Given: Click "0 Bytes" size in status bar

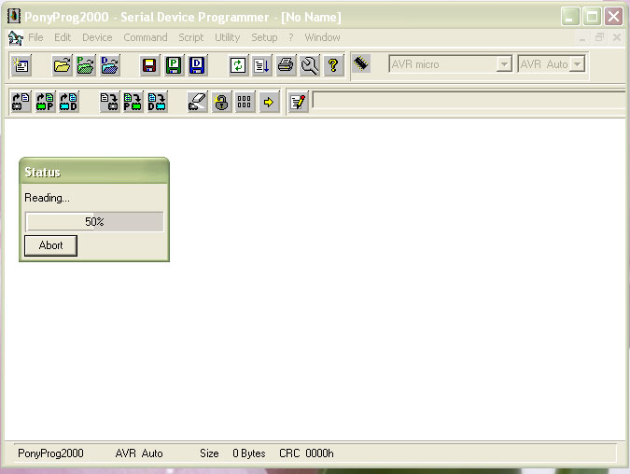Looking at the screenshot, I should point(249,453).
